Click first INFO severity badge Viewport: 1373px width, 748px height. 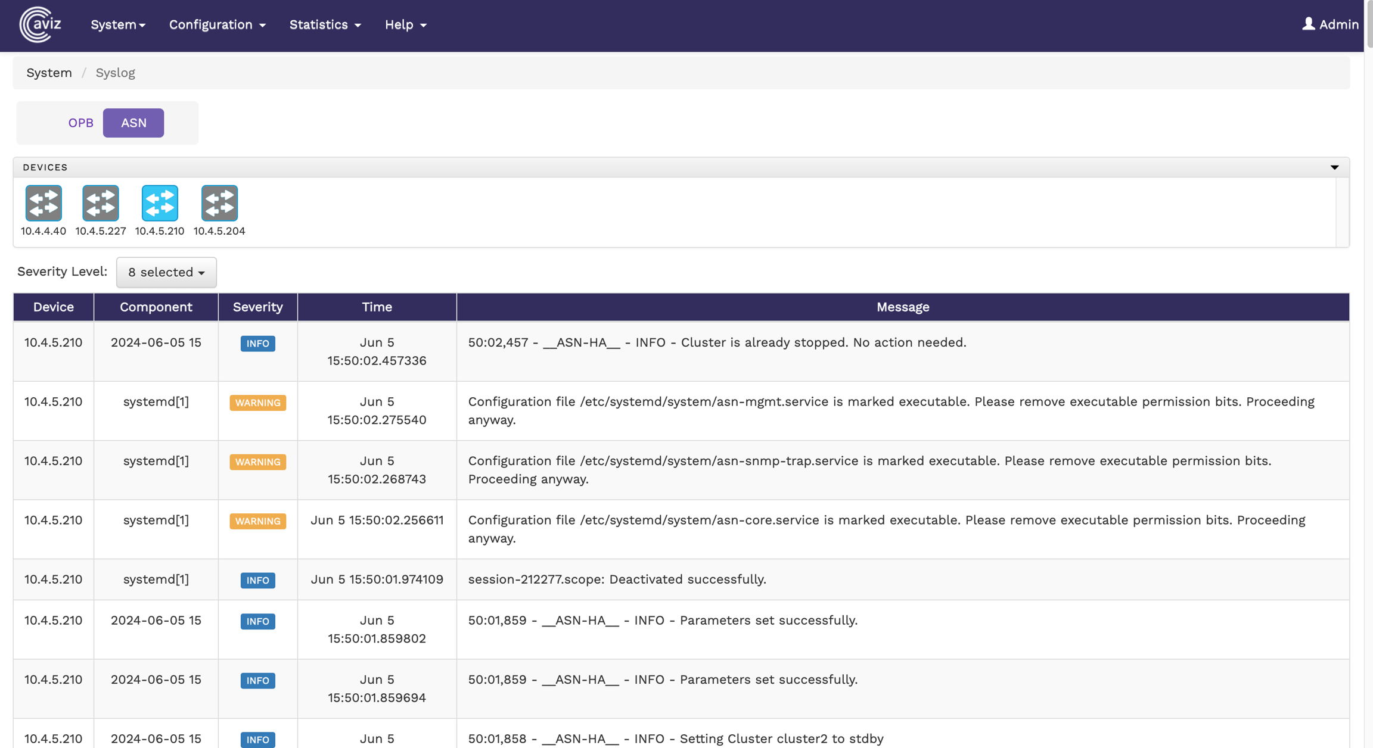[257, 344]
